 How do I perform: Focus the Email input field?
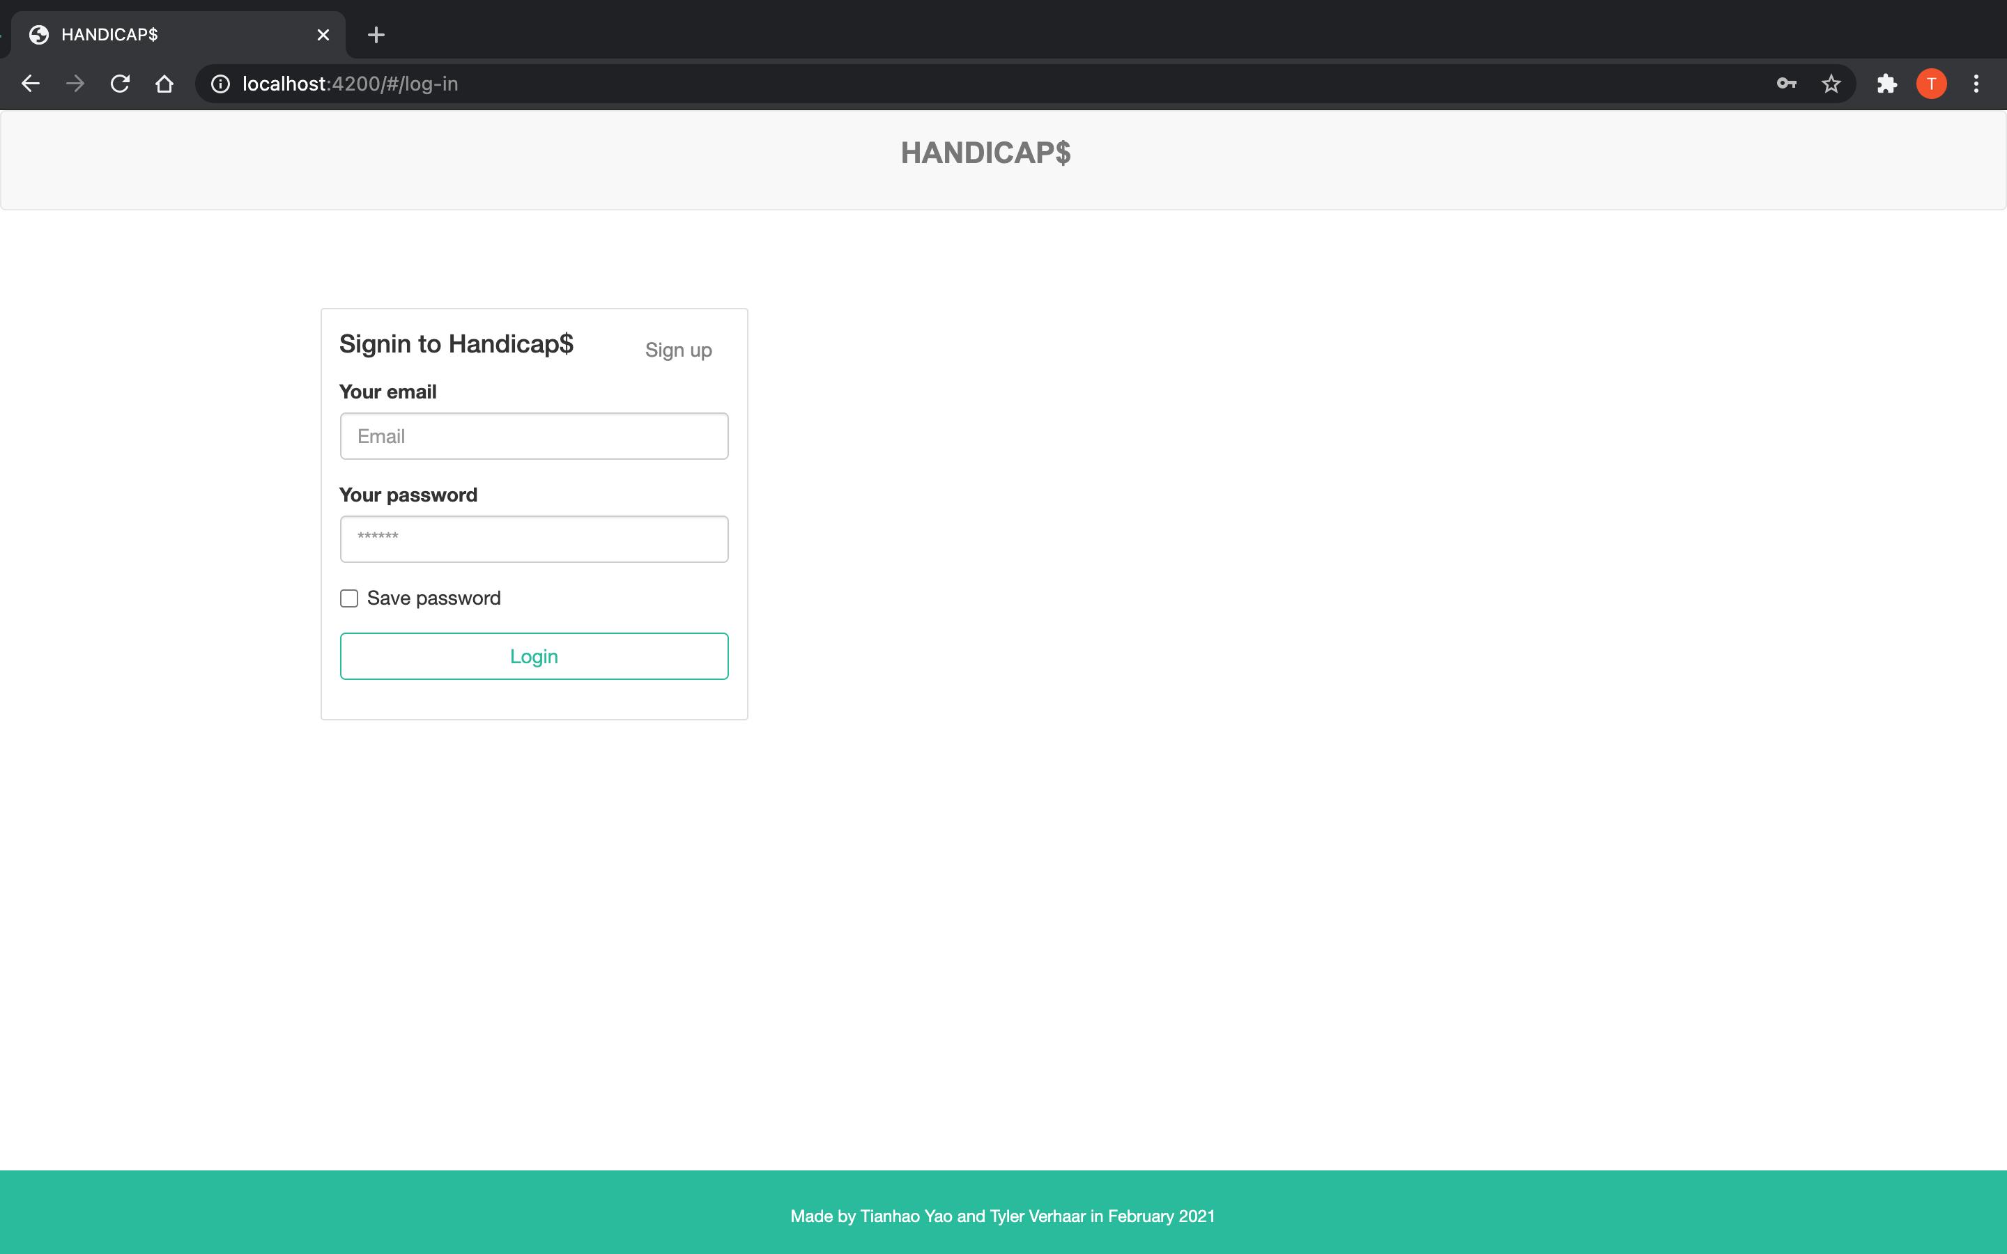point(534,436)
